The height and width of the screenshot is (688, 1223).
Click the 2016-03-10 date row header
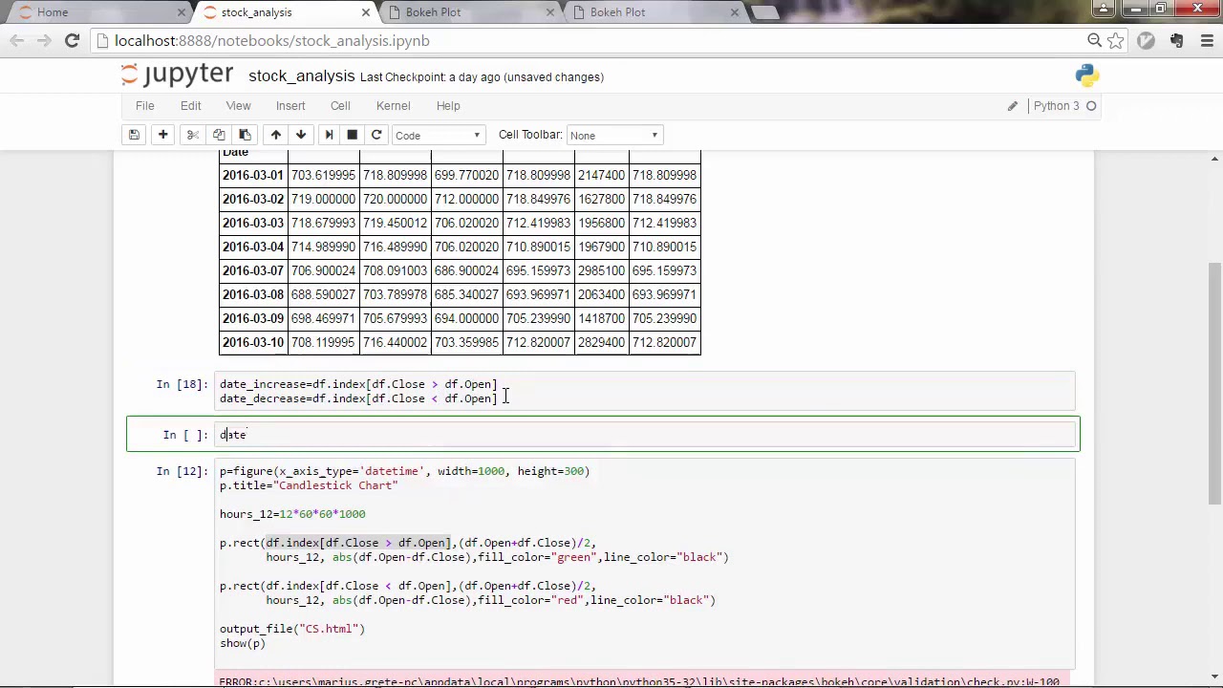(253, 343)
